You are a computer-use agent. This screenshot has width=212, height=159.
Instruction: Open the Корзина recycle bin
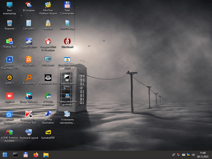(x=10, y=23)
